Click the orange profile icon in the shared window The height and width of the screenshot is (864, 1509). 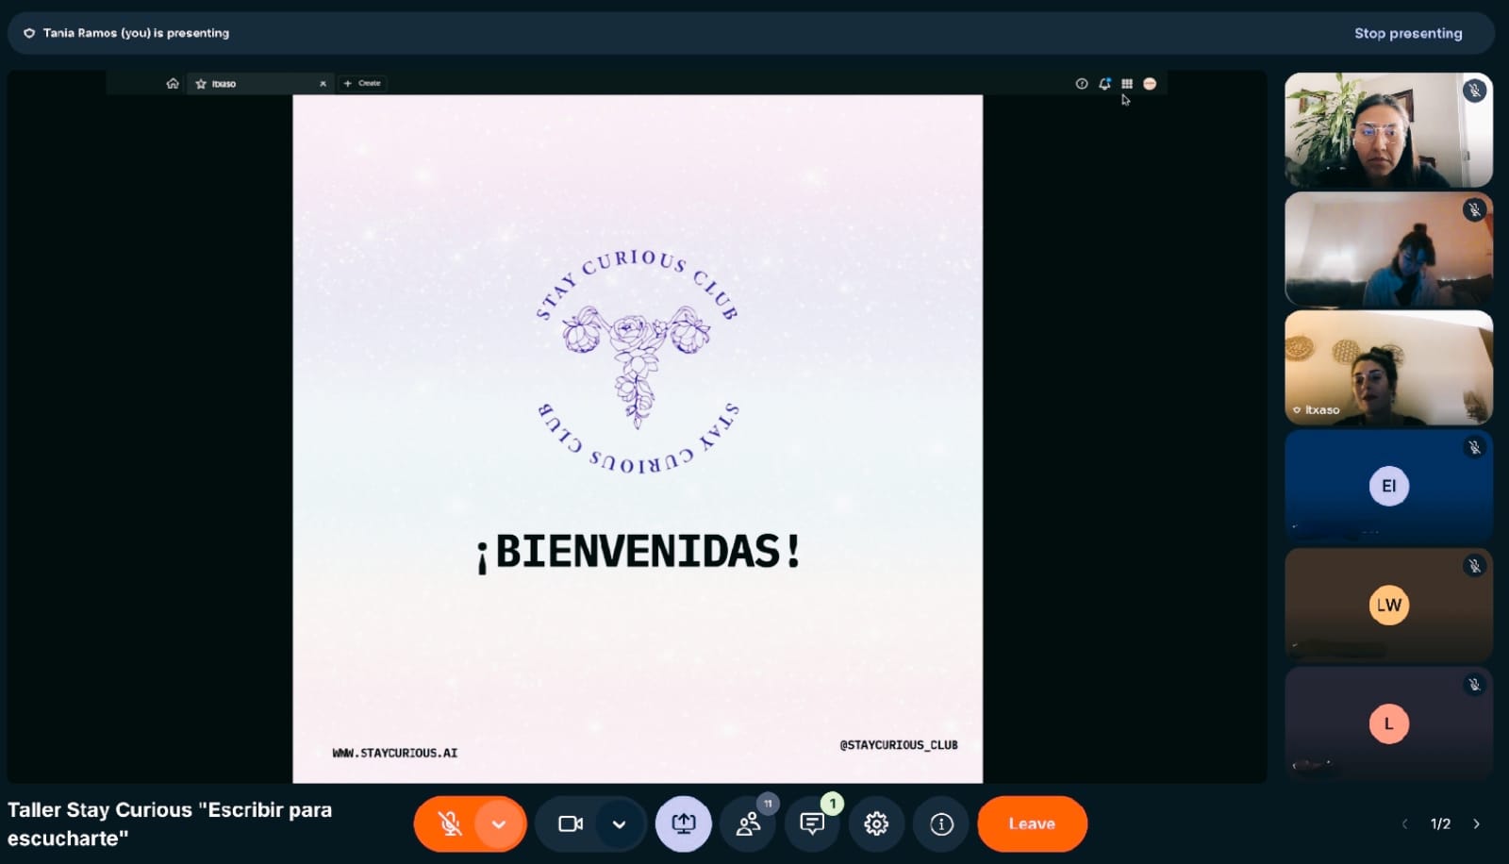tap(1150, 84)
